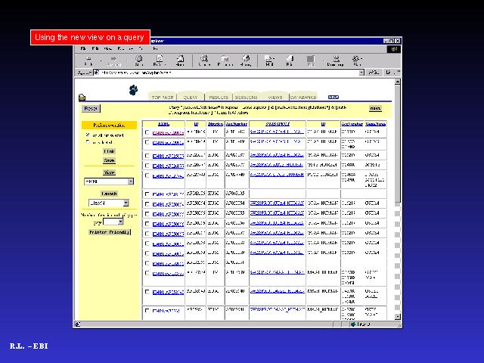Screen dimensions: 484x363
Task: Click the blue HELP icon
Action: [333, 97]
